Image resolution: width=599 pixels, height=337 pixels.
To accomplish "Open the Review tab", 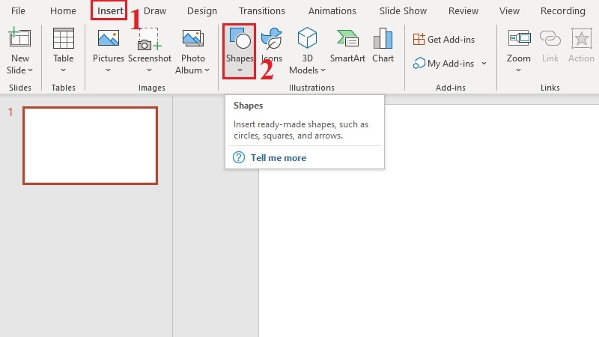I will tap(463, 10).
